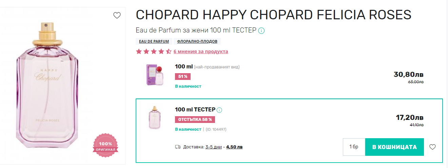Click the 30,80лв price of 100 ml variant
This screenshot has width=448, height=168.
click(408, 75)
